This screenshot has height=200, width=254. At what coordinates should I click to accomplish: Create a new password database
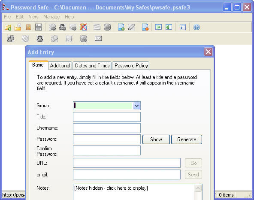coord(8,27)
